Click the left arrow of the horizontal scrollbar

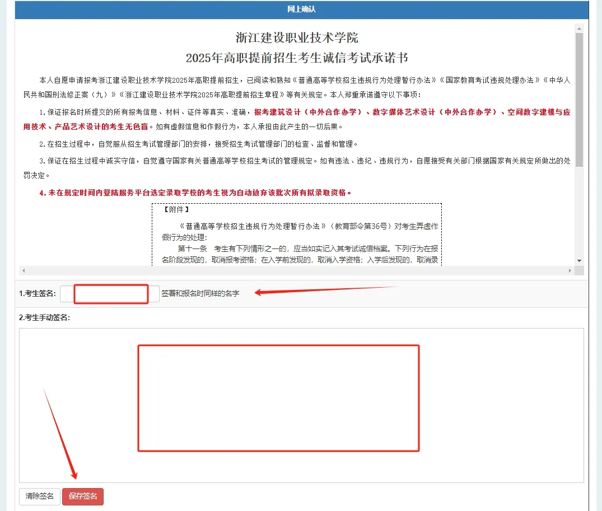click(x=24, y=271)
